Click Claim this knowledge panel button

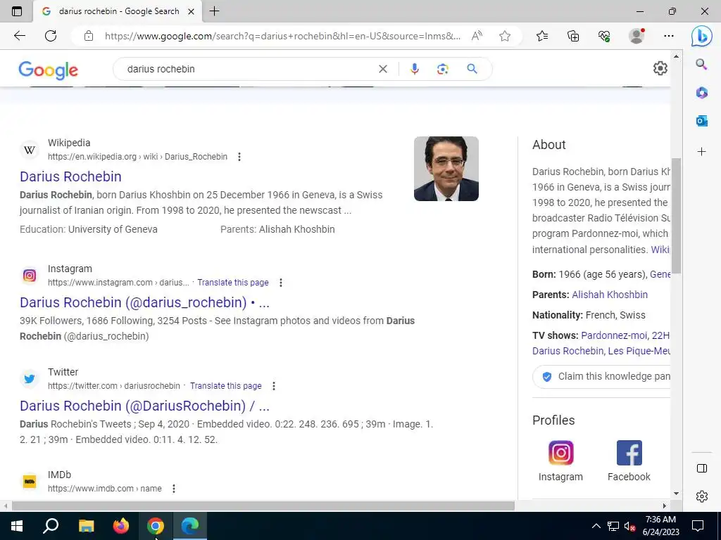pos(601,377)
